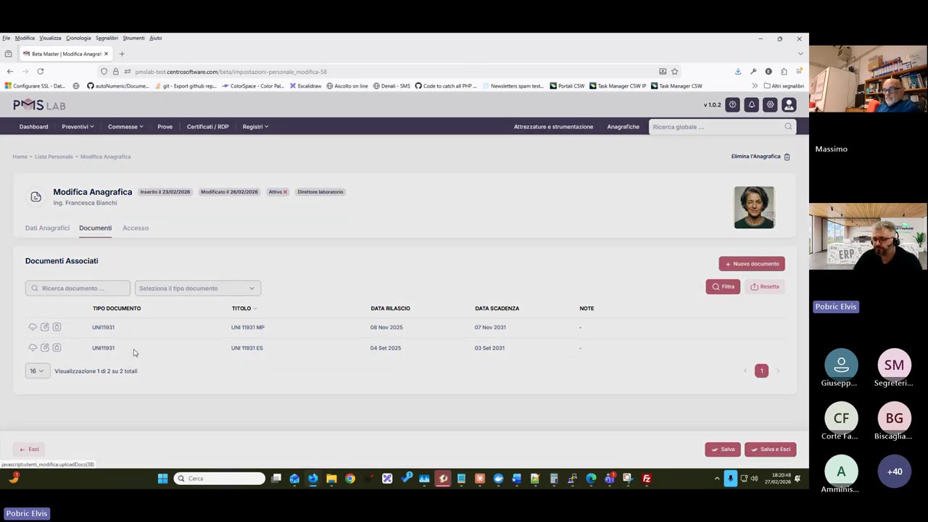Click the document icon beside Modifica Anagrafica
The image size is (928, 522).
(36, 197)
